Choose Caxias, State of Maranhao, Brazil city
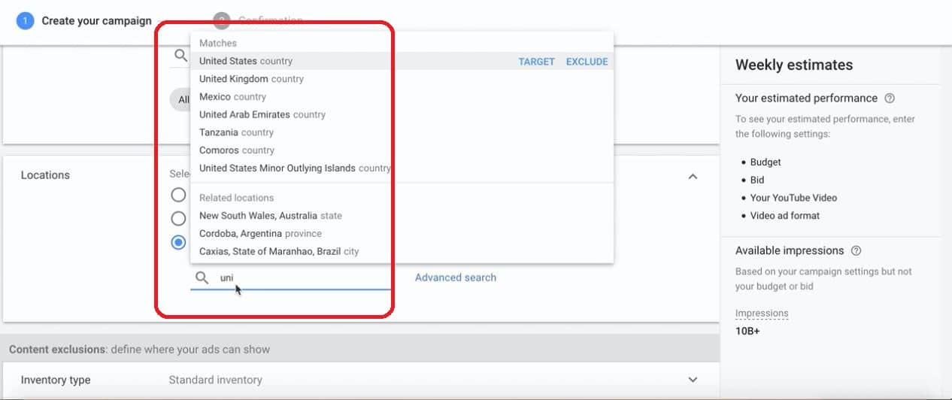Image resolution: width=952 pixels, height=400 pixels. click(x=402, y=252)
